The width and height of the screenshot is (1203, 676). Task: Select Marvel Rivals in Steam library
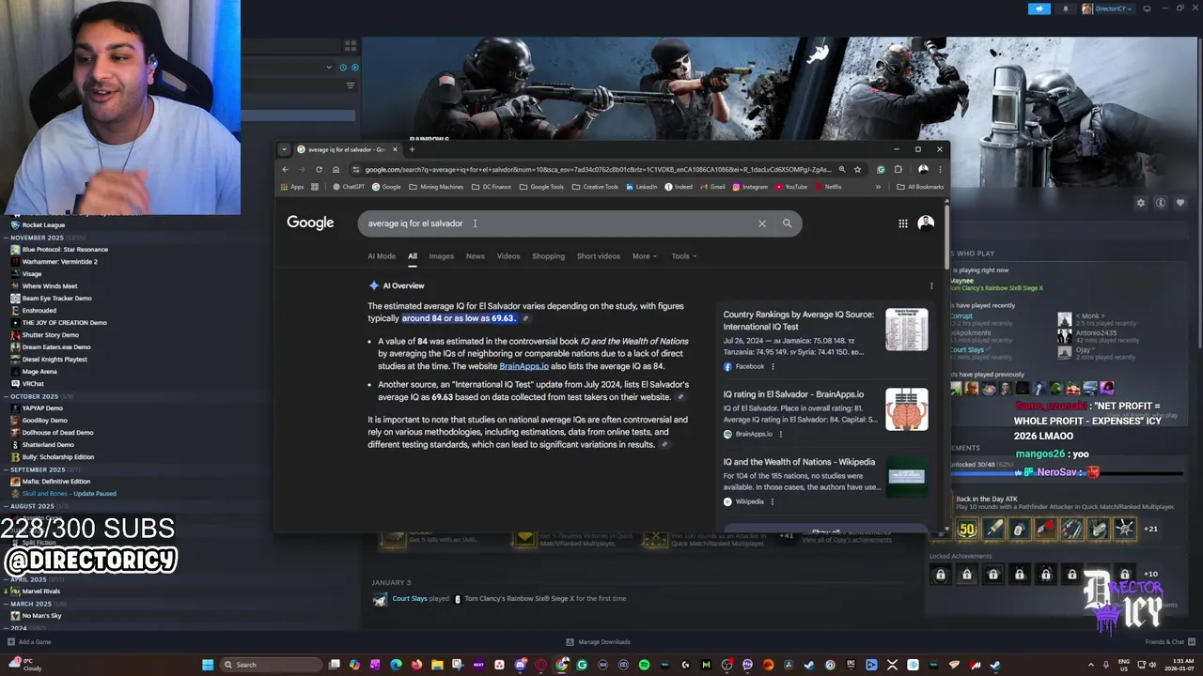(x=41, y=591)
